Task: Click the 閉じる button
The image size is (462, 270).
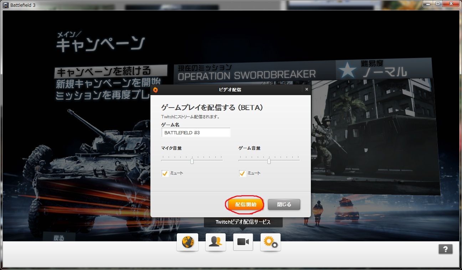Action: pyautogui.click(x=284, y=204)
